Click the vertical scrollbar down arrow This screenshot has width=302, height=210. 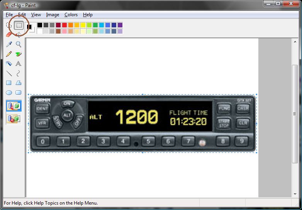click(295, 194)
